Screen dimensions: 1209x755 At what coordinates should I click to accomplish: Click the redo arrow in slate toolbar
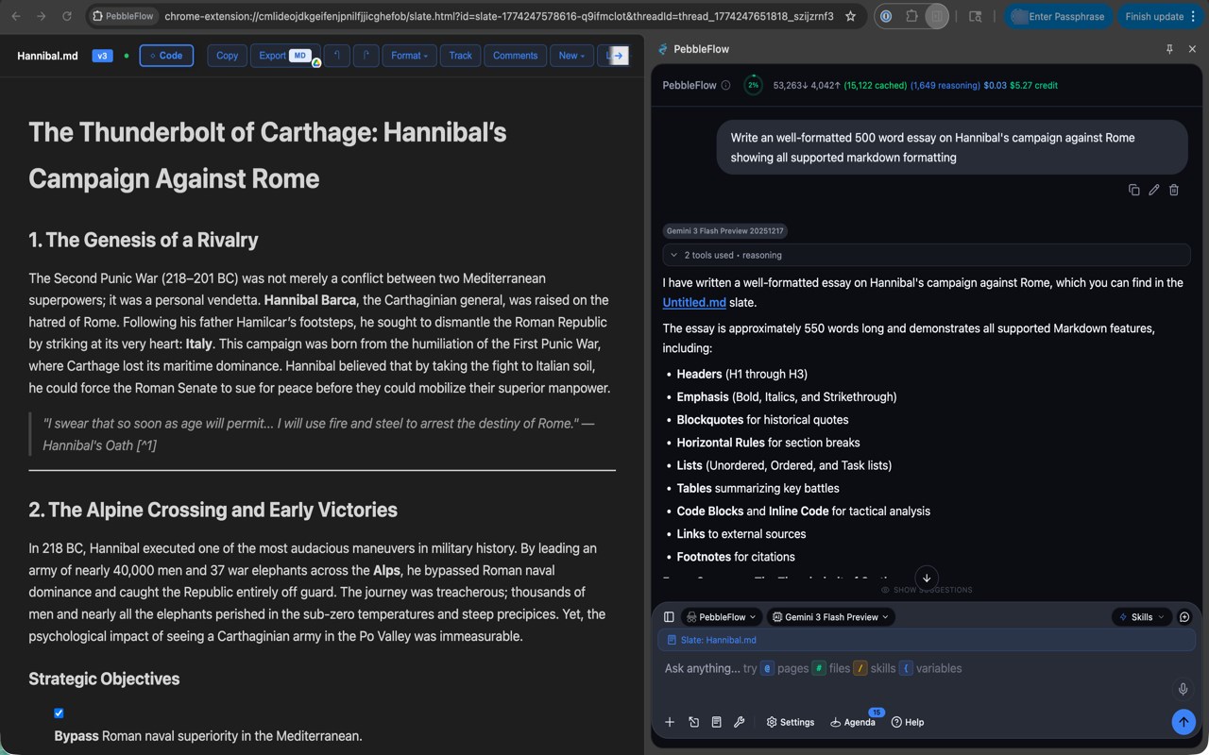[x=366, y=56]
